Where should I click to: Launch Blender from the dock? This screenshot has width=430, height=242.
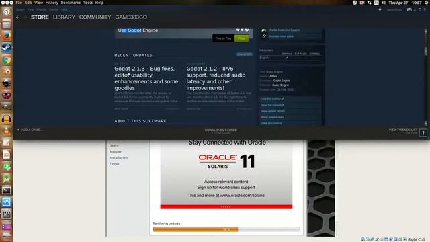(x=6, y=72)
